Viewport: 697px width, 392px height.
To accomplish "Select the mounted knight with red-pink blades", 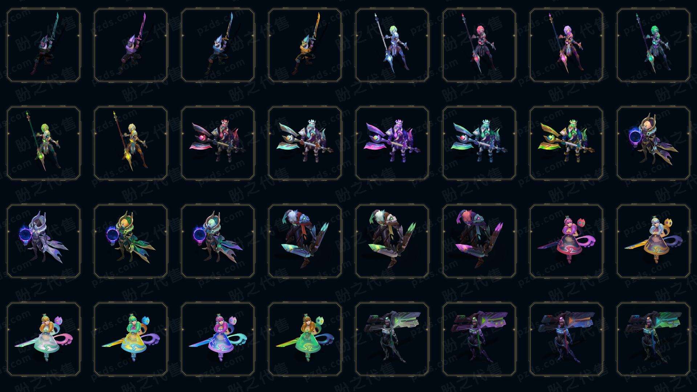I will coord(218,143).
